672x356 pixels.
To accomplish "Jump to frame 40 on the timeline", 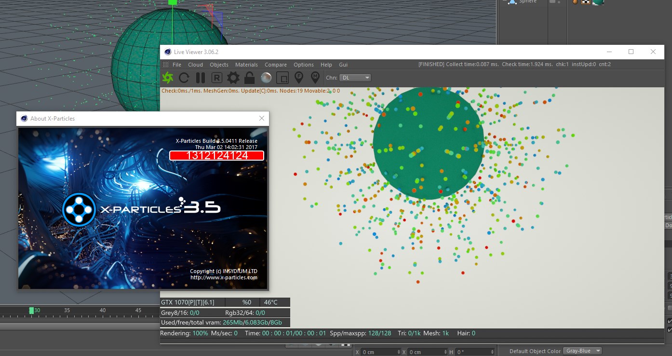I will pos(103,310).
